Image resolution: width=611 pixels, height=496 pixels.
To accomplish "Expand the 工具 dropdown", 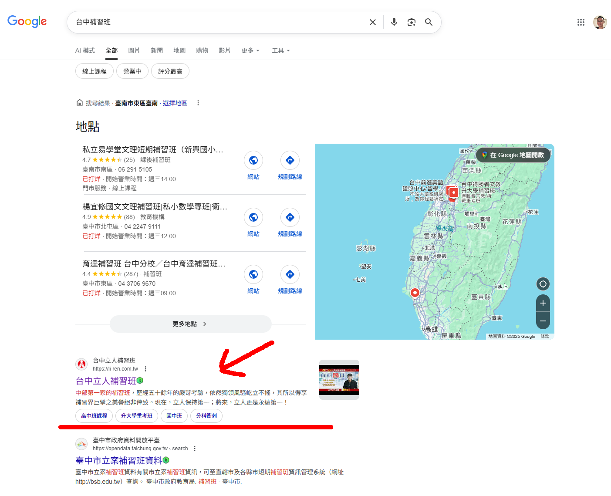I will click(x=280, y=51).
